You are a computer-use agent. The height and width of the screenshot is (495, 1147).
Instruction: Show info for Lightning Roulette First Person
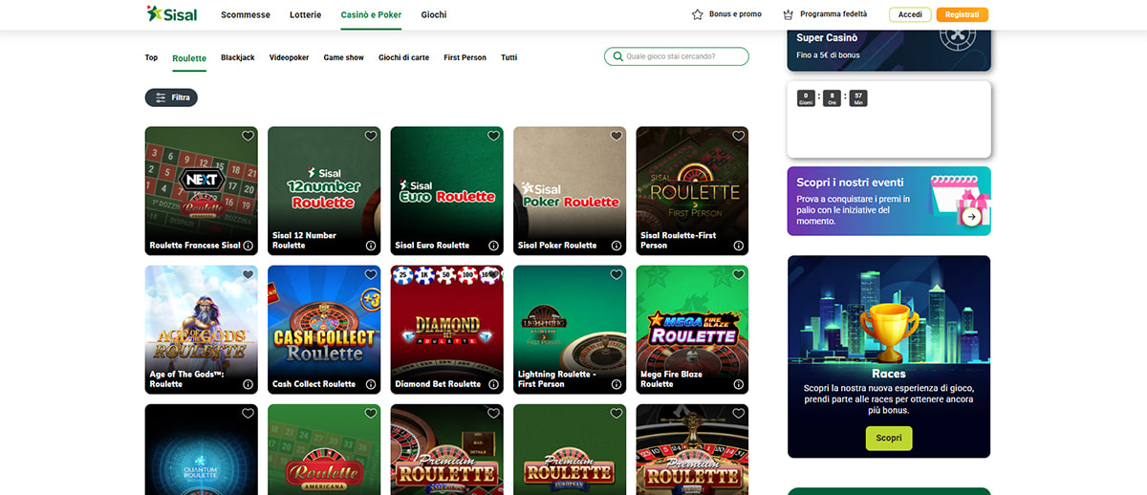pos(617,384)
